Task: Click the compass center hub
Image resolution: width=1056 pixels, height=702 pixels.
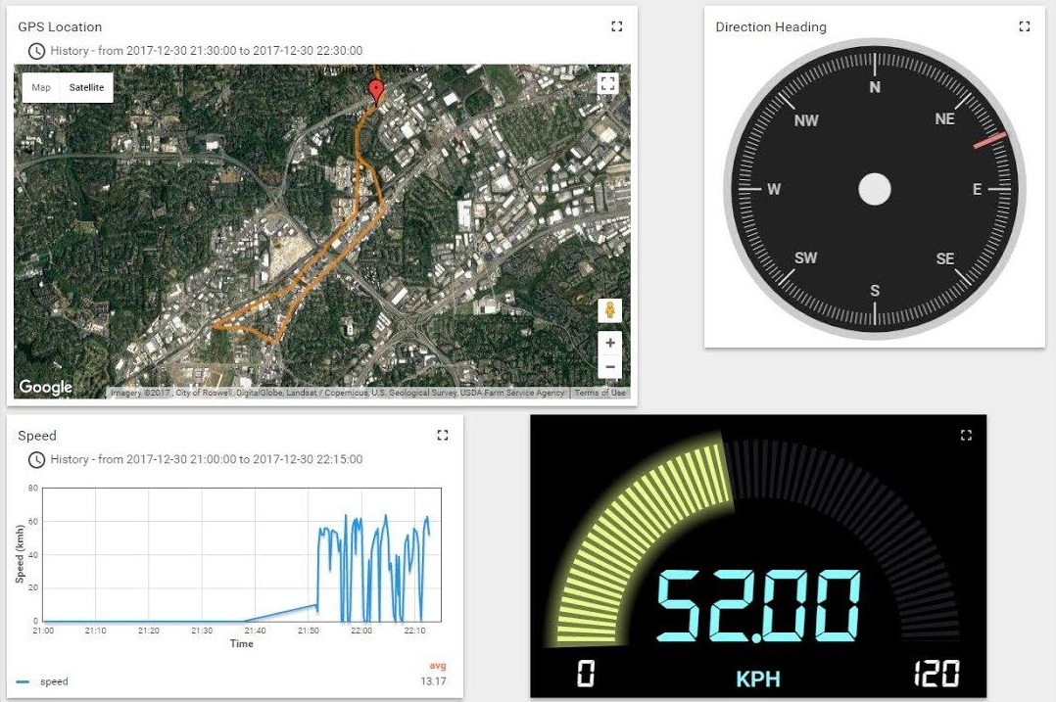Action: 875,189
